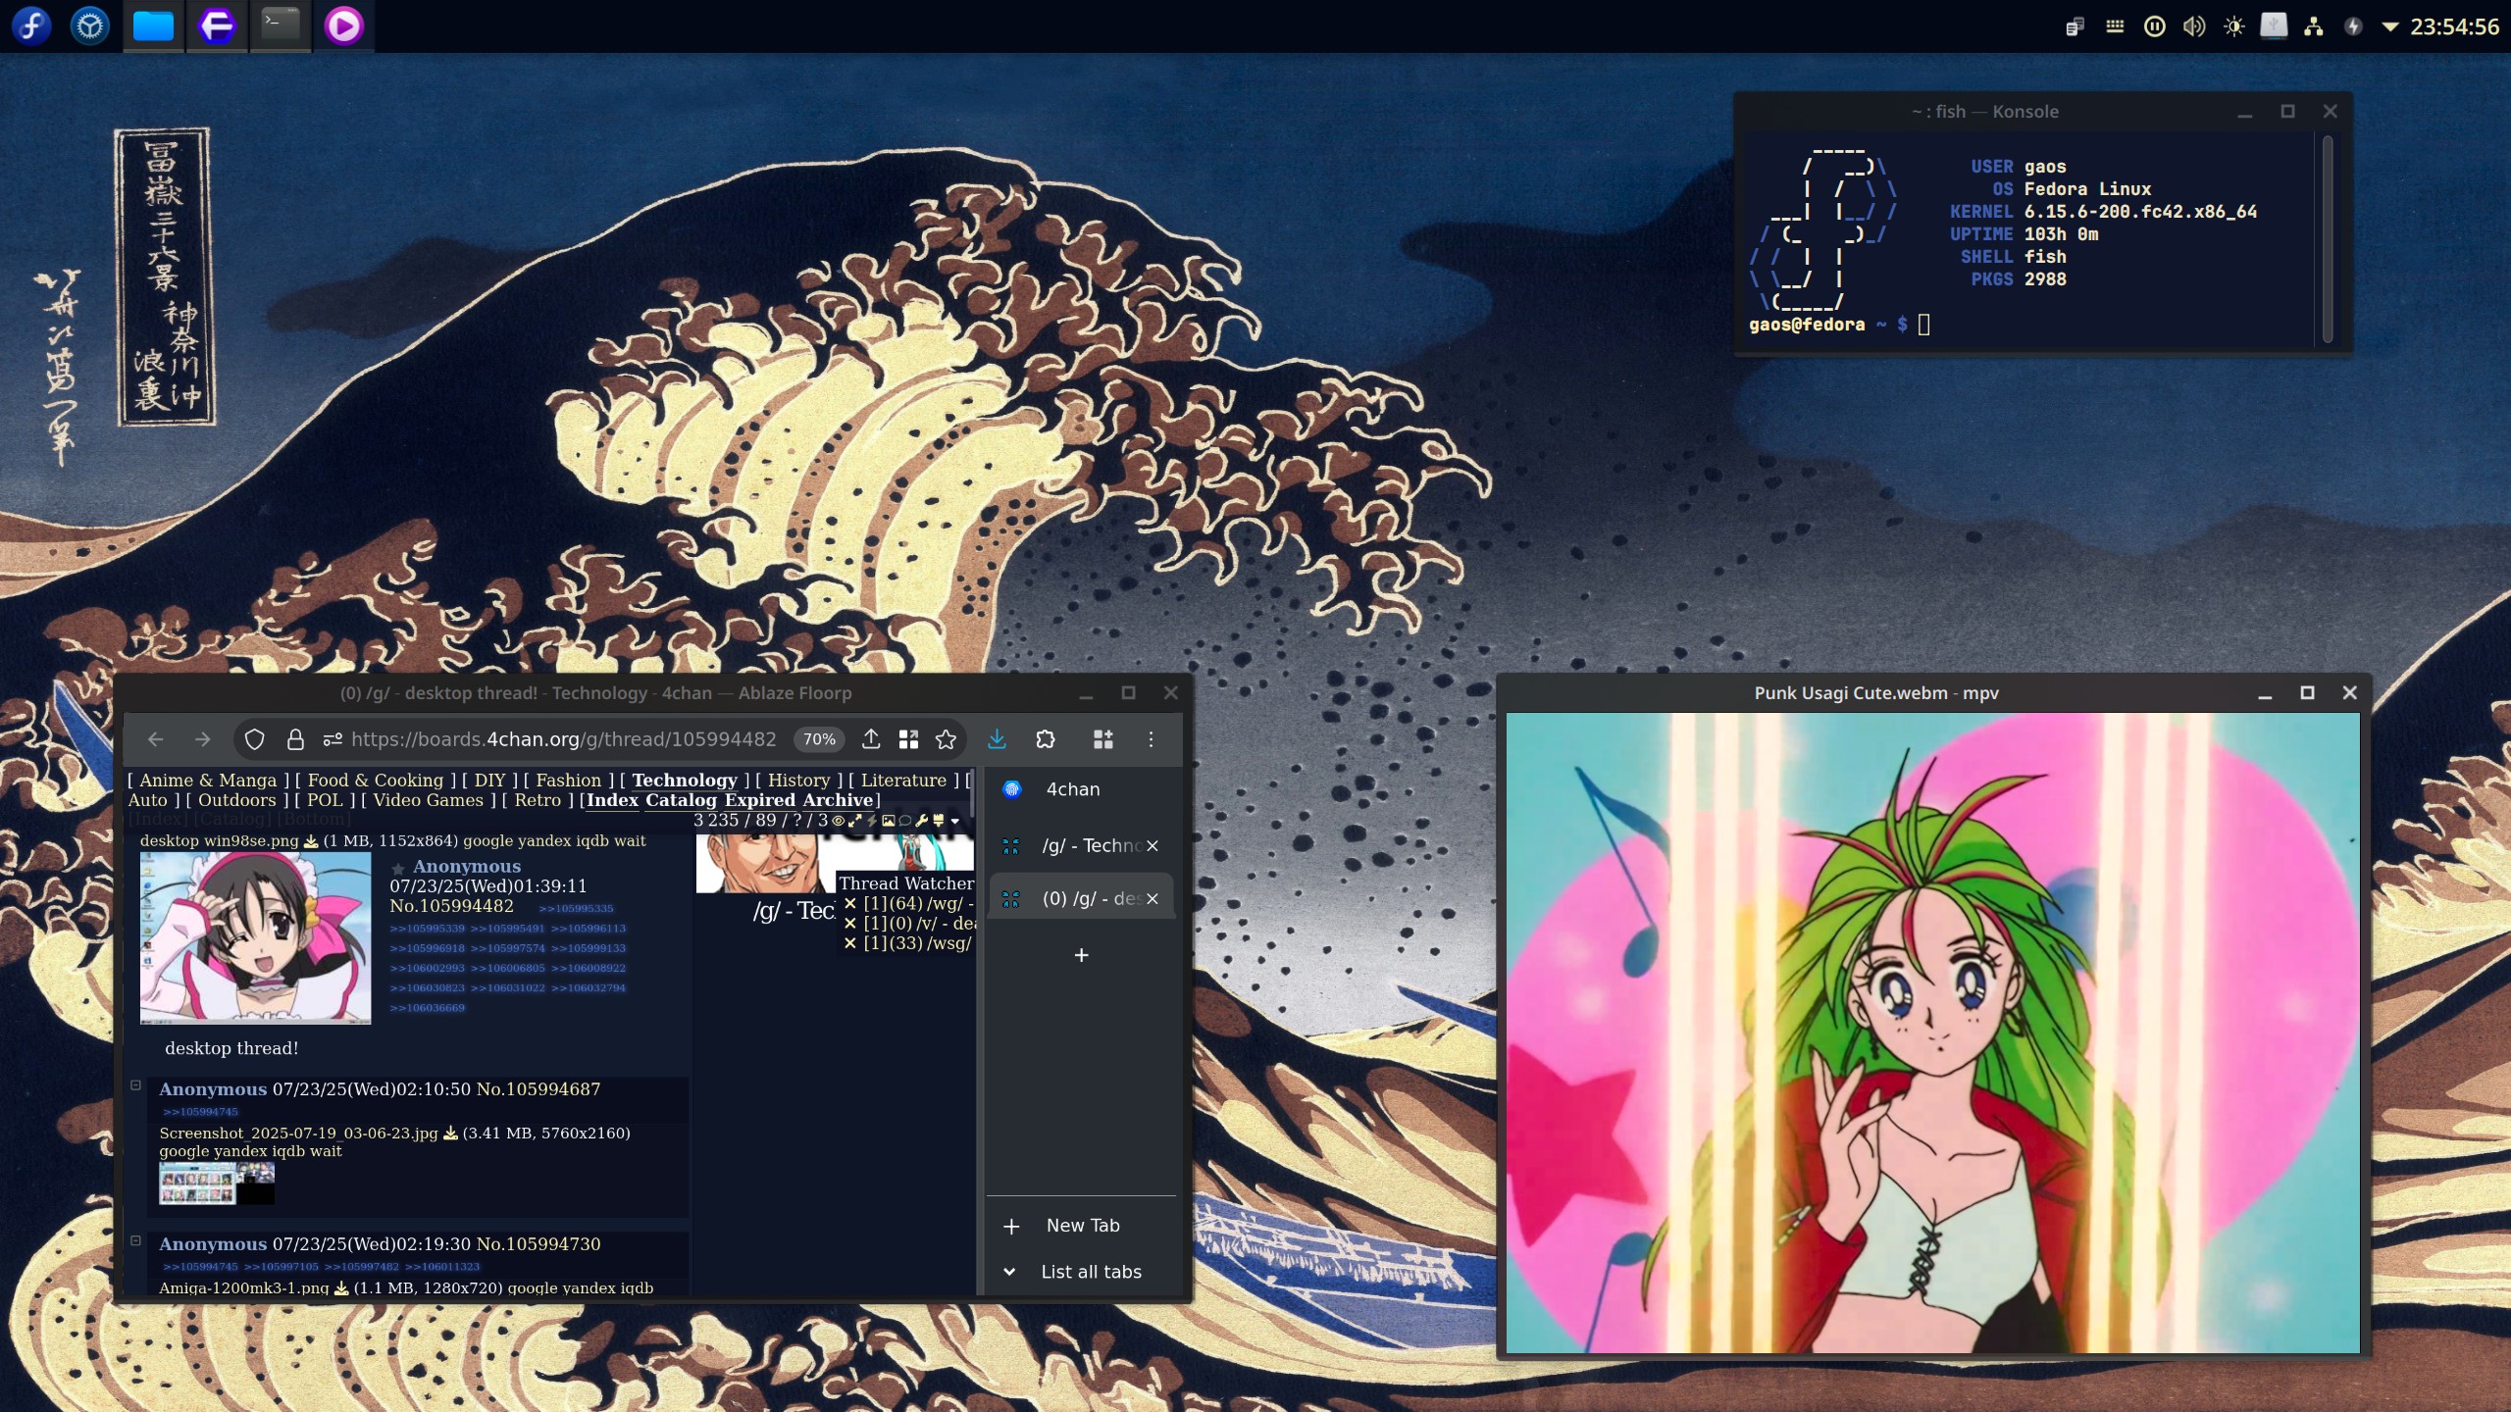Viewport: 2511px width, 1412px height.
Task: Open the volume control tray icon
Action: (x=2194, y=26)
